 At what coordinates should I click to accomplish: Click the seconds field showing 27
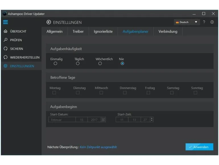145,120
